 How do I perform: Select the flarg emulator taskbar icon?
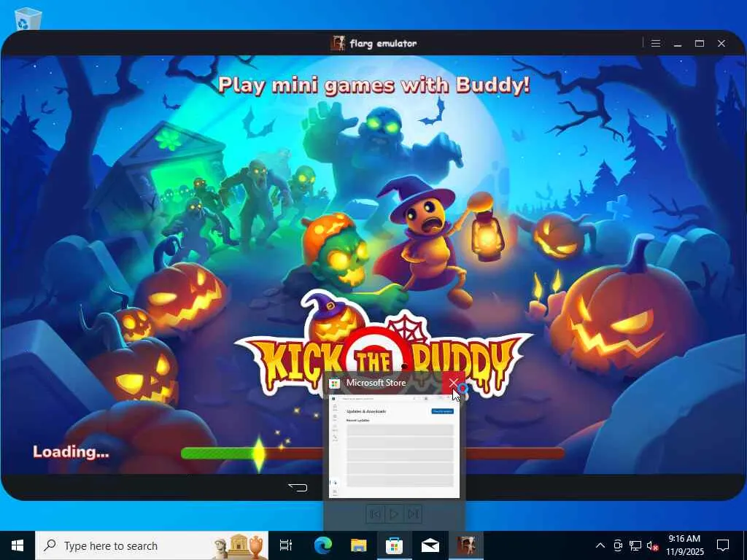point(466,545)
